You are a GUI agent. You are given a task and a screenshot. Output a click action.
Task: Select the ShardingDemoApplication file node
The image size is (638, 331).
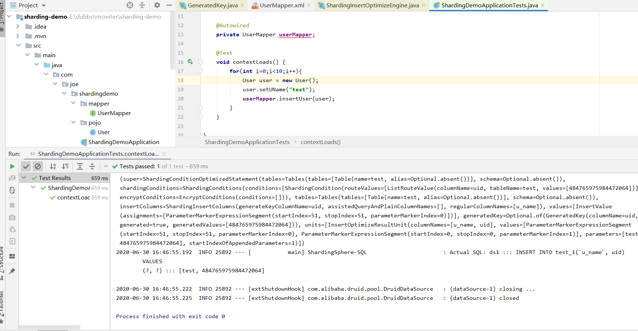pos(123,142)
